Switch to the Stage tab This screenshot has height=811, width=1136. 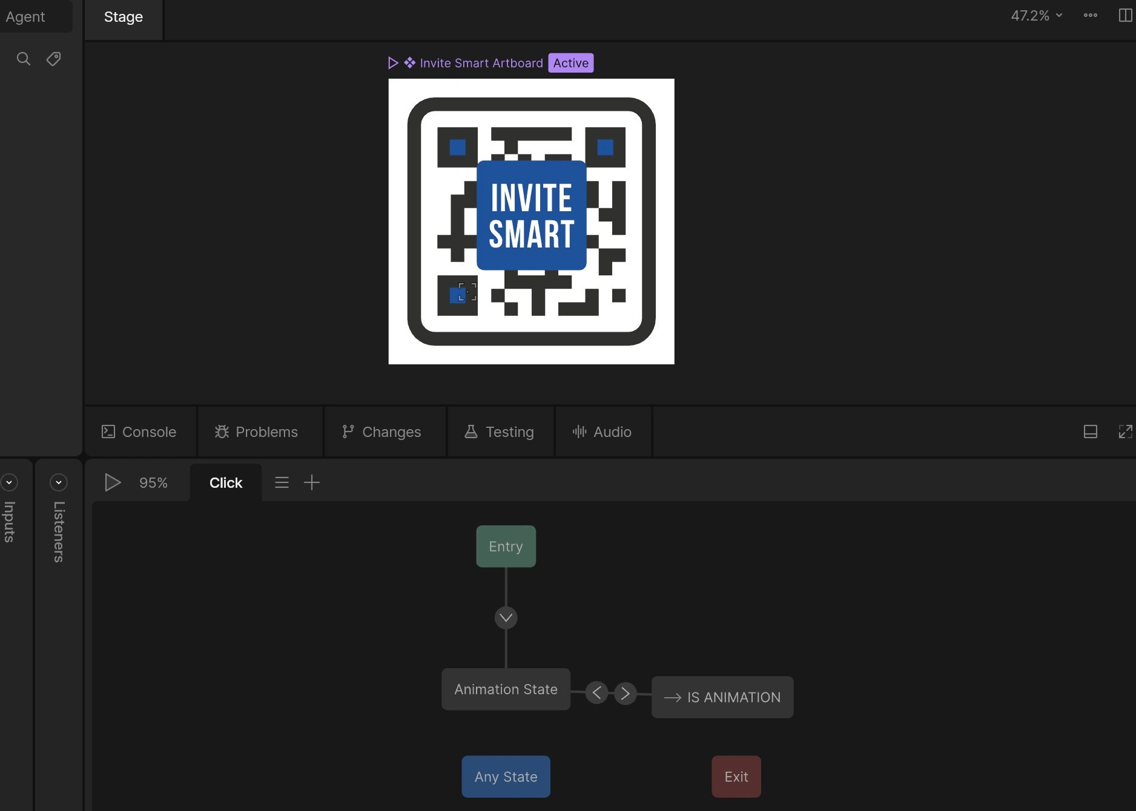tap(124, 17)
